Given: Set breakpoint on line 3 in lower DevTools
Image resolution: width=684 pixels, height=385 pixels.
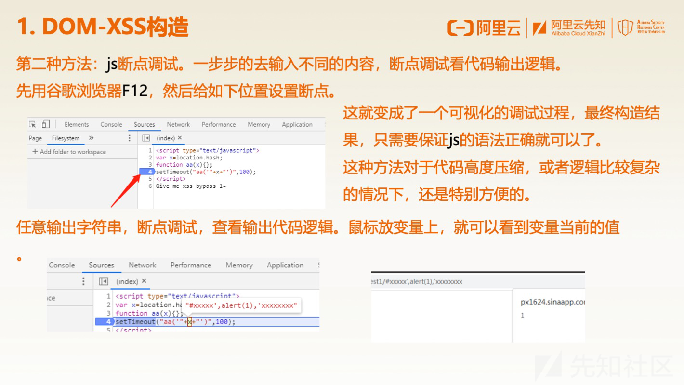Looking at the screenshot, I should pos(108,313).
